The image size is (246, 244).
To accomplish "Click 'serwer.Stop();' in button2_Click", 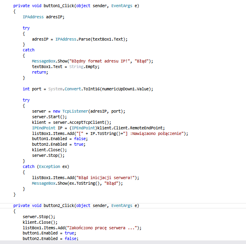I will [x=39, y=217].
